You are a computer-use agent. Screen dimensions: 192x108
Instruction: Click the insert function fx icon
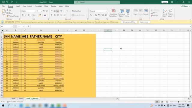pyautogui.click(x=28, y=26)
